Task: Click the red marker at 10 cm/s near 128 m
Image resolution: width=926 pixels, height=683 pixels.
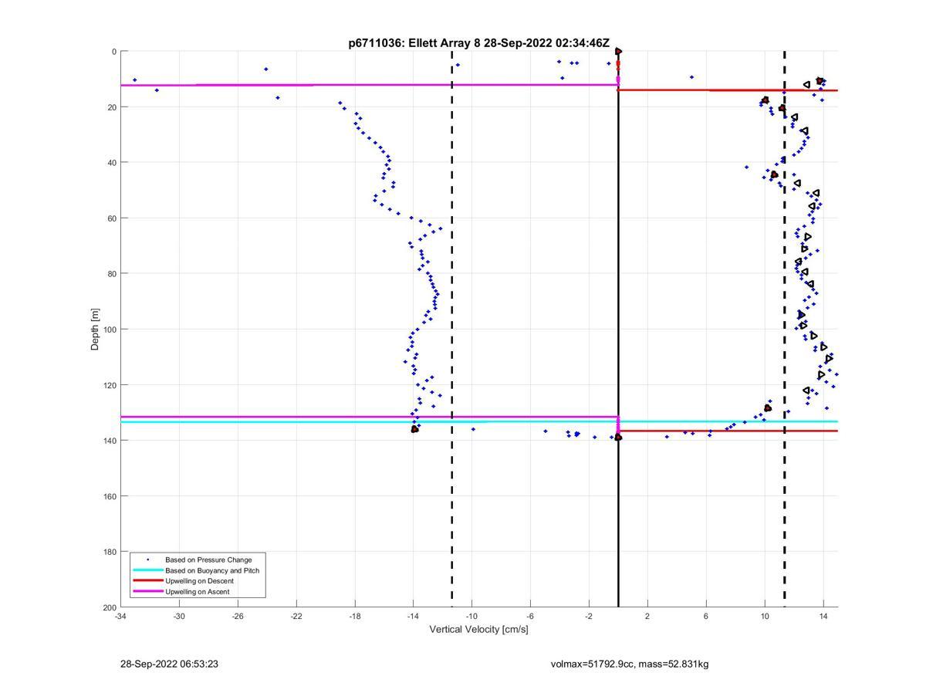Action: pos(768,408)
